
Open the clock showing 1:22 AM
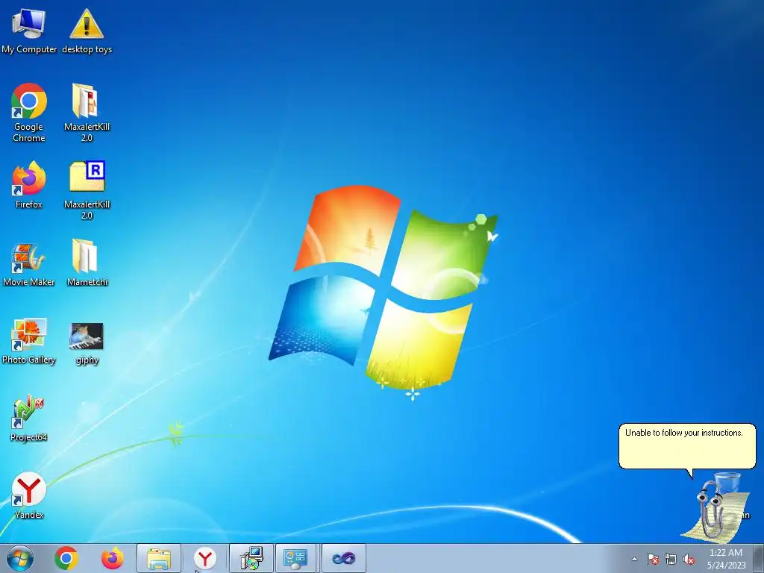click(x=726, y=559)
